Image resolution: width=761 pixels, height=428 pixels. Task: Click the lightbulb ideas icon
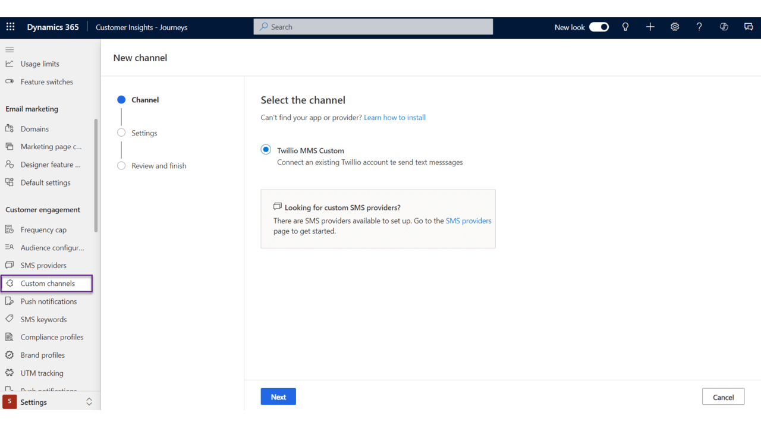coord(625,27)
